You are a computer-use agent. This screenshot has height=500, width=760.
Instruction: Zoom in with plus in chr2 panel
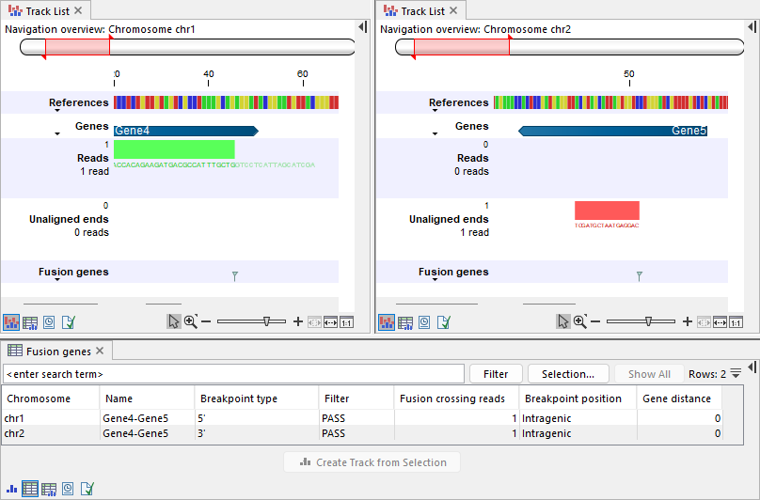tap(688, 321)
